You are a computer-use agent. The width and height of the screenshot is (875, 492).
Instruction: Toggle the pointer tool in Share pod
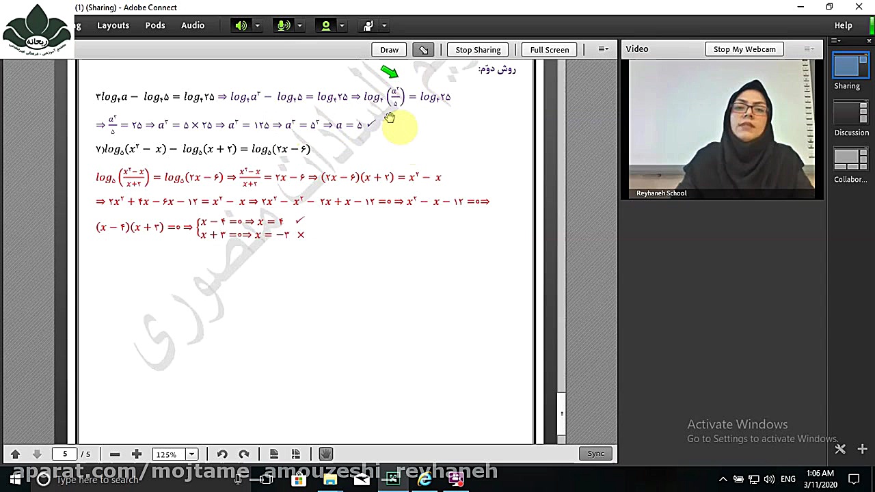pos(423,50)
